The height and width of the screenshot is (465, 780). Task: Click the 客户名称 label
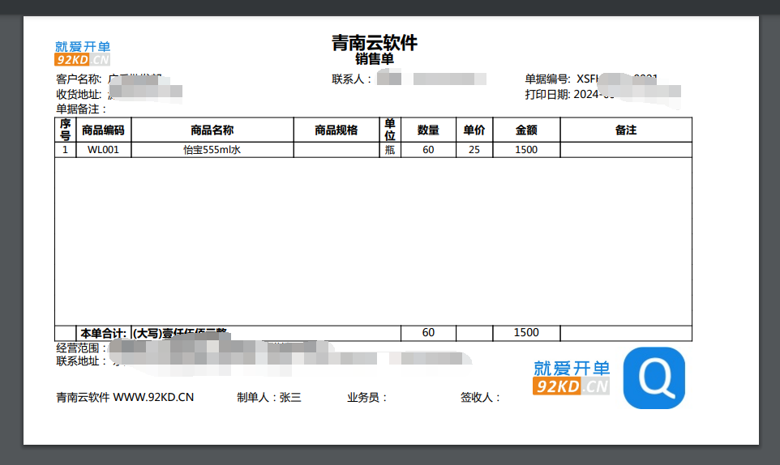[x=79, y=79]
